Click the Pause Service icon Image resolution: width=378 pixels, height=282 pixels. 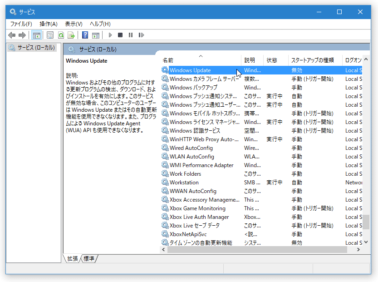point(131,35)
